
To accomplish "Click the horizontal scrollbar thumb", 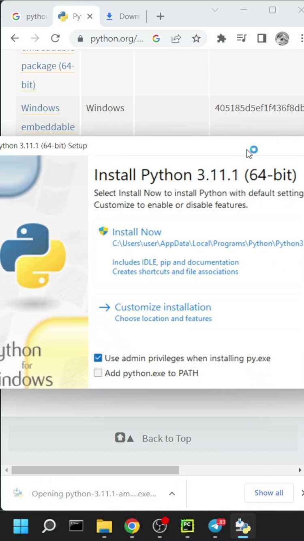I will (x=95, y=470).
